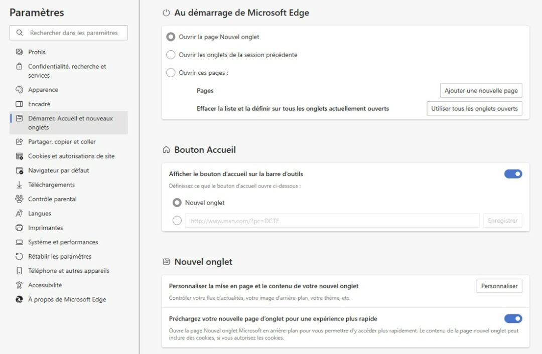Viewport: 542px width, 354px height.
Task: Click the Langues icon
Action: point(20,214)
